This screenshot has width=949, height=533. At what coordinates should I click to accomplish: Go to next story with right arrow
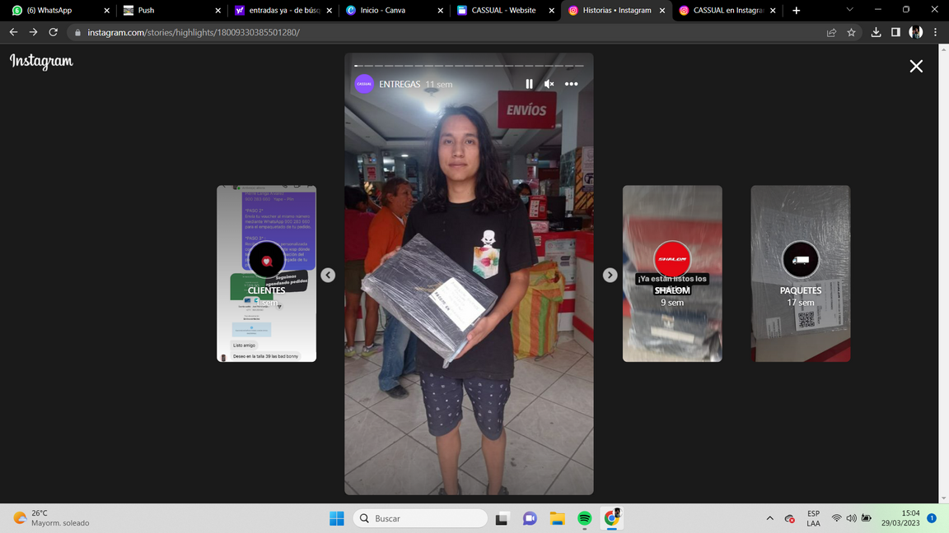(x=610, y=275)
